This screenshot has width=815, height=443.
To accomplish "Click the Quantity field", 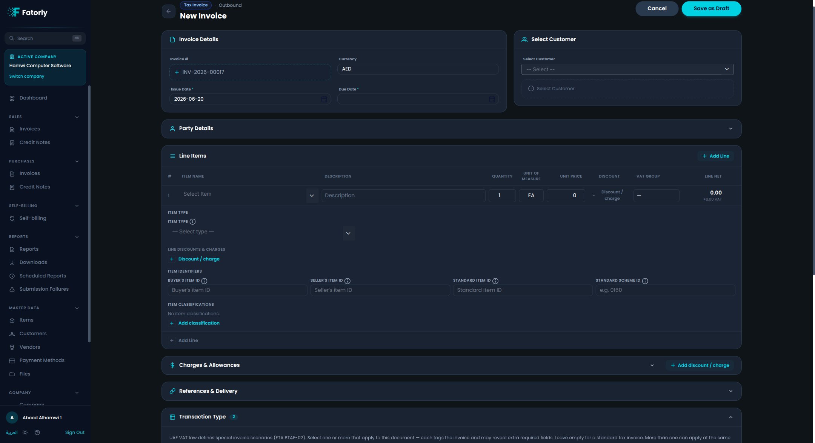I will (502, 195).
